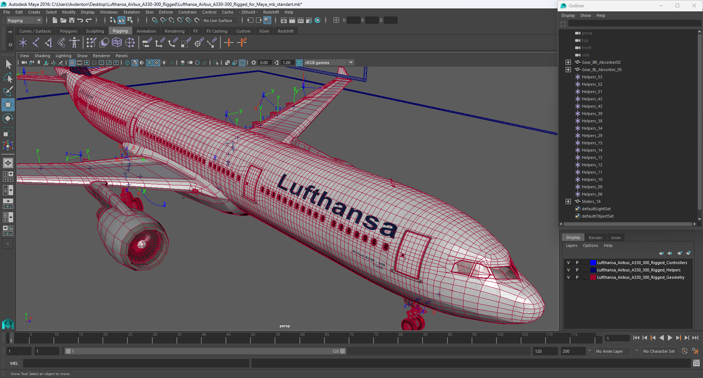Click the Set Key orange shelf icon
Screen dimensions: 703x378
point(229,43)
